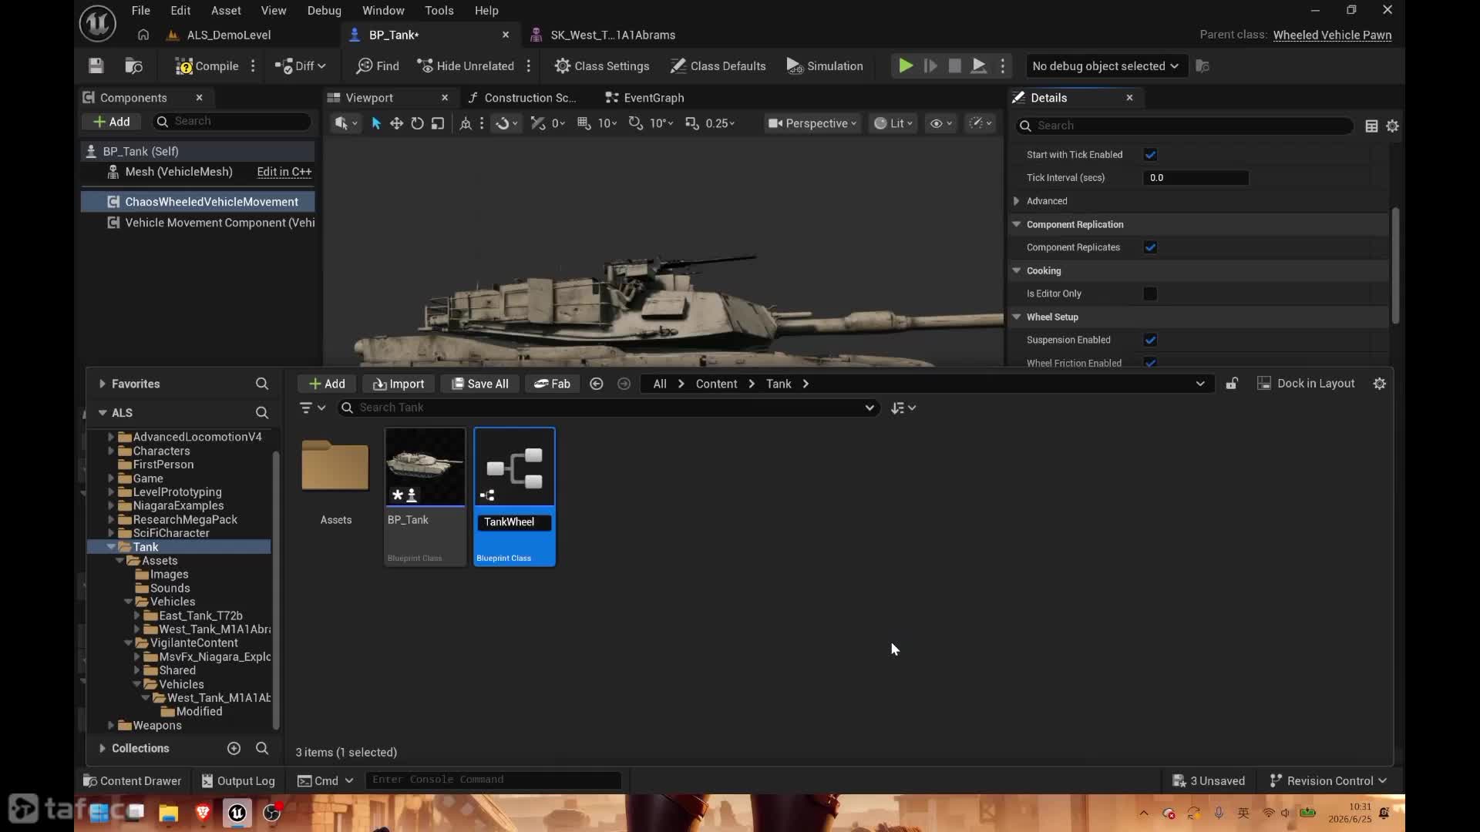
Task: Toggle Suspension Enabled checkbox
Action: 1150,340
